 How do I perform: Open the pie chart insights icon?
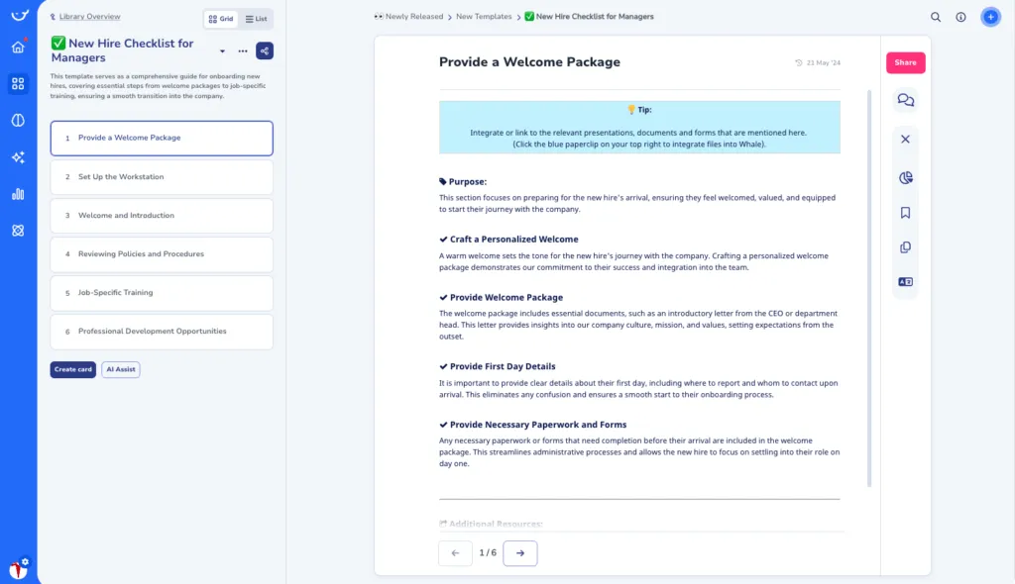point(906,178)
